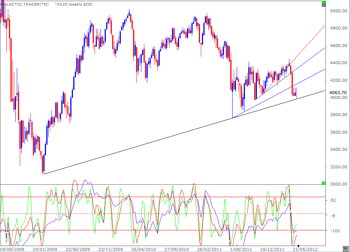
Task: Click the 27/09/2010 date label
Action: 176,249
